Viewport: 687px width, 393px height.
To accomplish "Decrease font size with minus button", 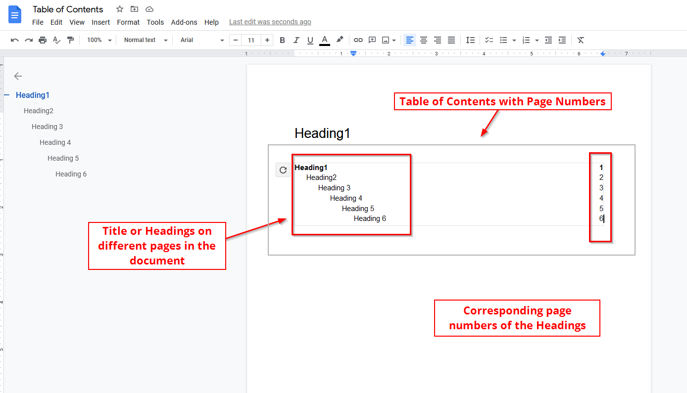I will click(236, 40).
